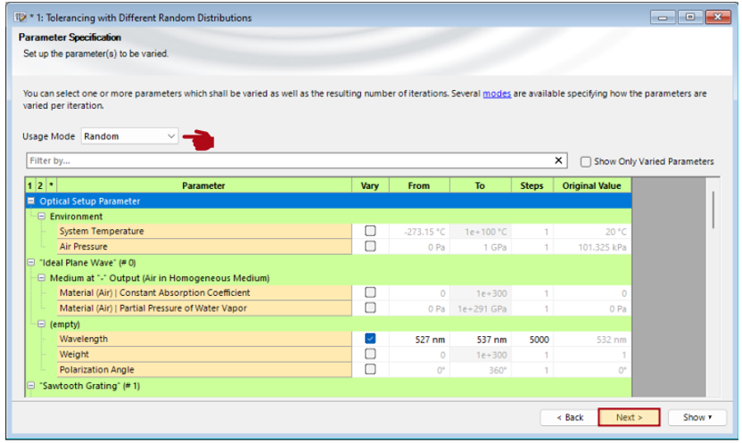Click the To column header
Viewport: 742px width, 443px height.
(x=480, y=185)
